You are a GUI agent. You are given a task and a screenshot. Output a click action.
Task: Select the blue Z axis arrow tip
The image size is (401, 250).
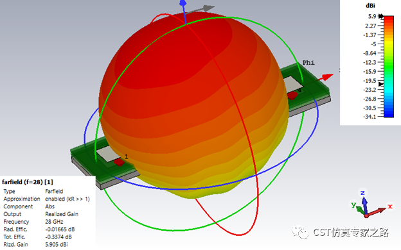point(183,3)
